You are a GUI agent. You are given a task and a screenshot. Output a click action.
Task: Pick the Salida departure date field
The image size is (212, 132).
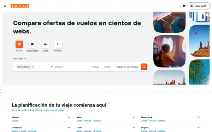click(x=96, y=67)
